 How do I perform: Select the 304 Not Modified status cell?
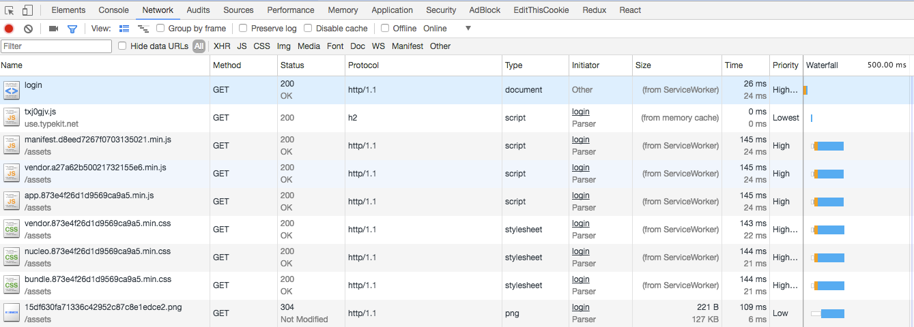[311, 313]
